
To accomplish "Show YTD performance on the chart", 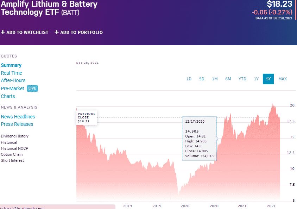I will [242, 79].
